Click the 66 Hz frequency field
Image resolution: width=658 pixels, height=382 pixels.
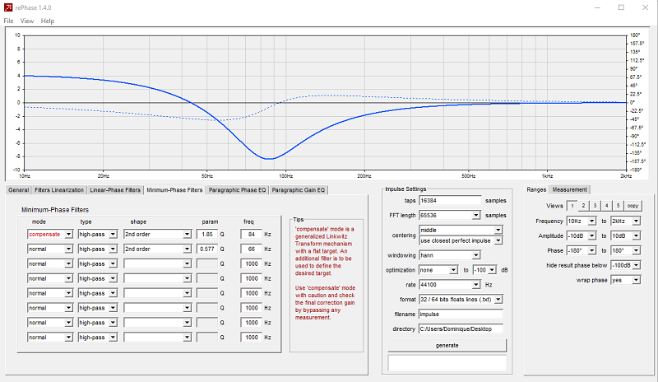[252, 249]
